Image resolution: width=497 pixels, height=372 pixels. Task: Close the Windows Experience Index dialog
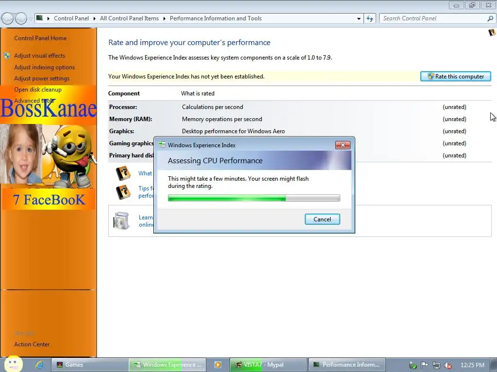pos(343,145)
